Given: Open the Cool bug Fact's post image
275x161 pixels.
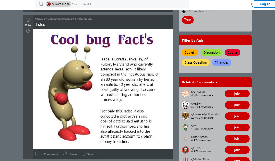Looking at the screenshot, I should 103,89.
